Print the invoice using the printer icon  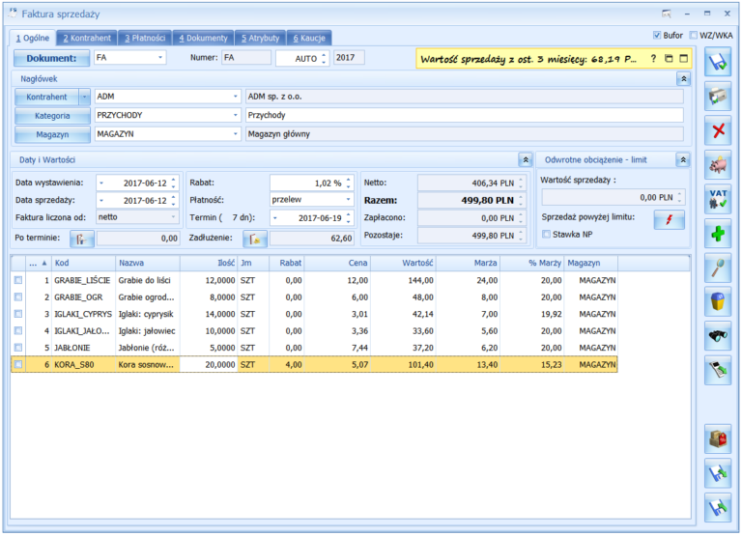coord(718,97)
